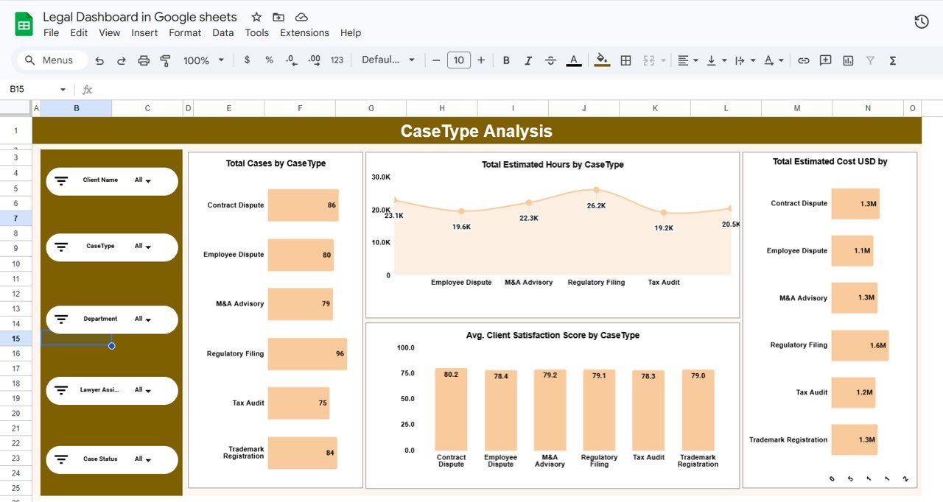Toggle bold formatting
The height and width of the screenshot is (502, 943).
(x=506, y=60)
